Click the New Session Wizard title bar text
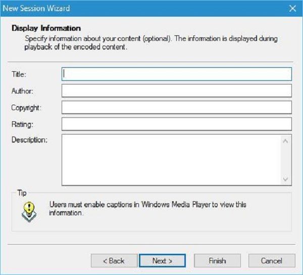 37,8
